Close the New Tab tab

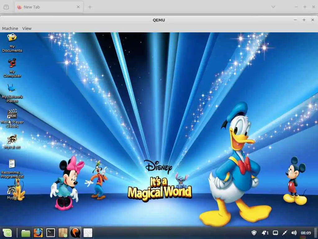point(78,7)
